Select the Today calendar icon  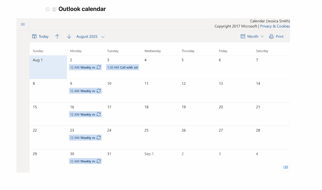coord(34,36)
